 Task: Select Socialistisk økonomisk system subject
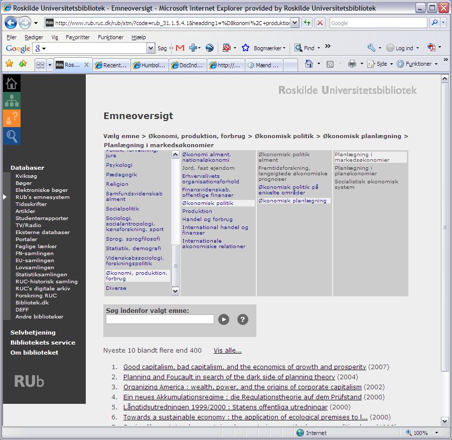pos(366,184)
